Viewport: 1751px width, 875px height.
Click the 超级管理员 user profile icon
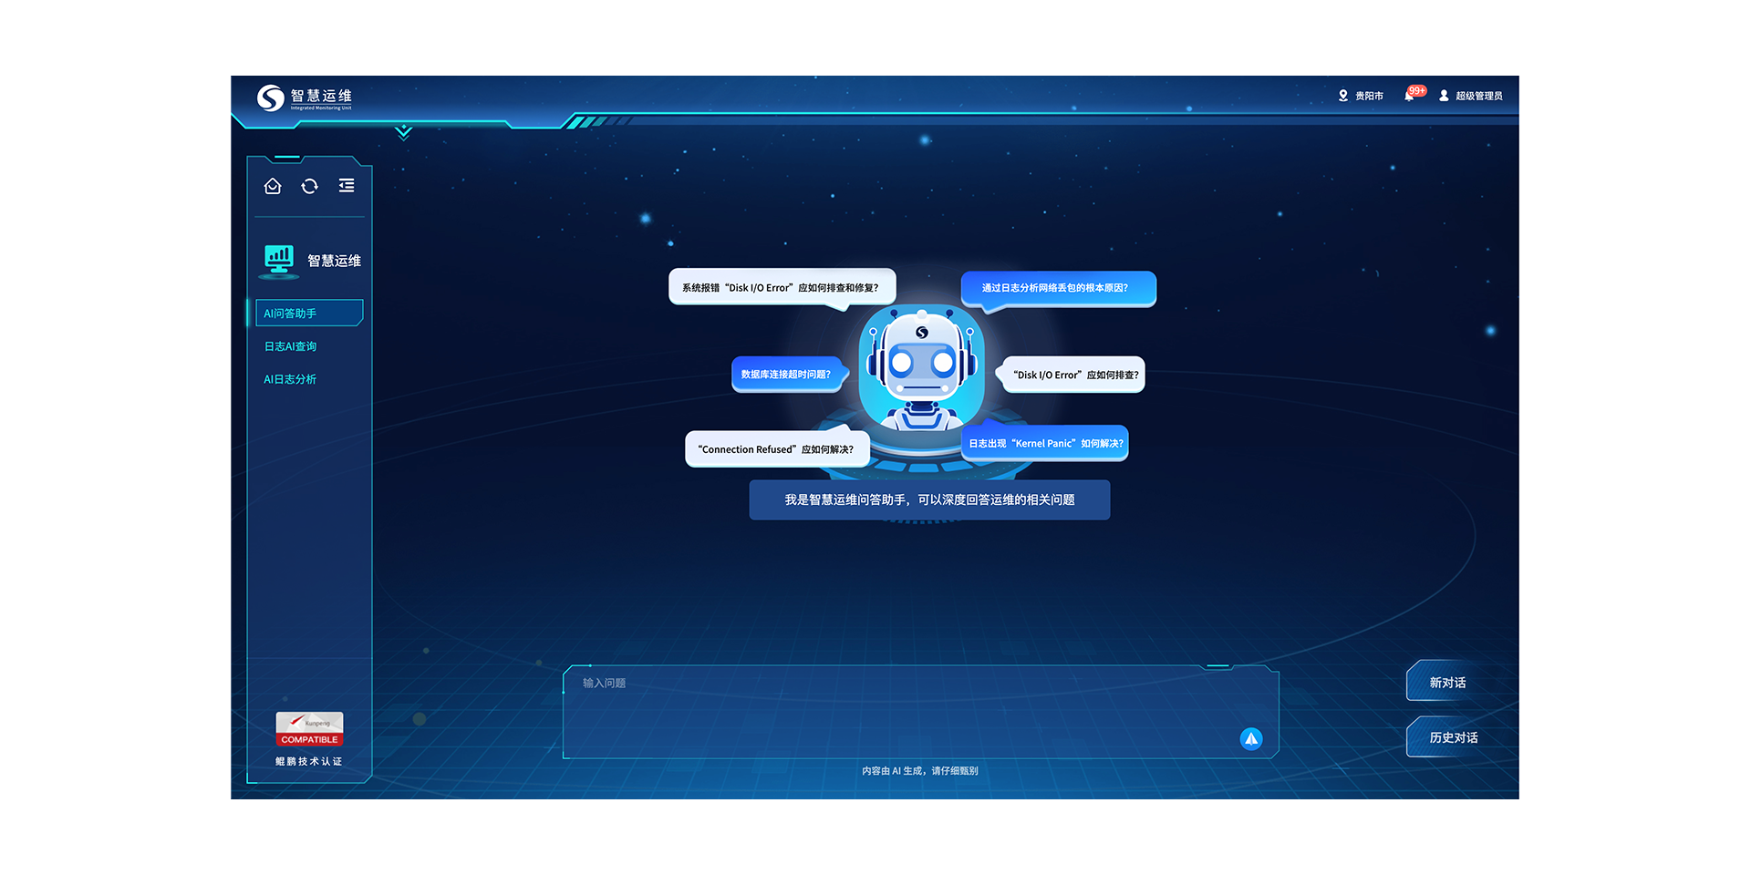click(x=1444, y=96)
